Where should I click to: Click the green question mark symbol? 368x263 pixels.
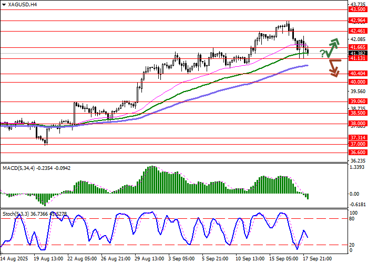pyautogui.click(x=322, y=53)
